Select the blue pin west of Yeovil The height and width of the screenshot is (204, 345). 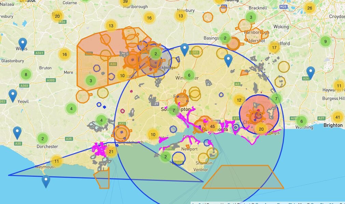click(x=13, y=96)
